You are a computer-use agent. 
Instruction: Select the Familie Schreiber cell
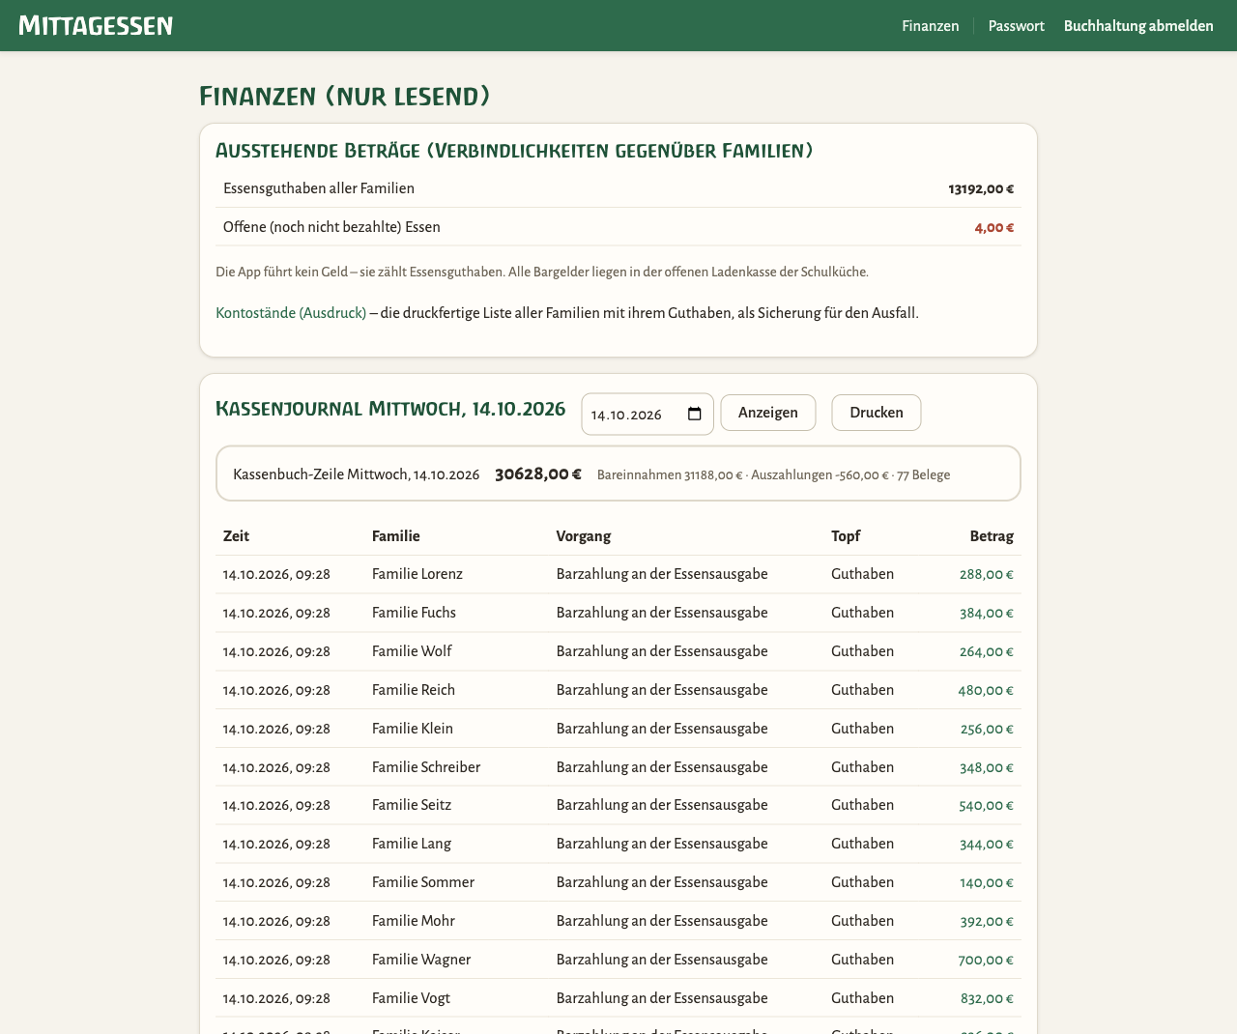click(x=426, y=767)
